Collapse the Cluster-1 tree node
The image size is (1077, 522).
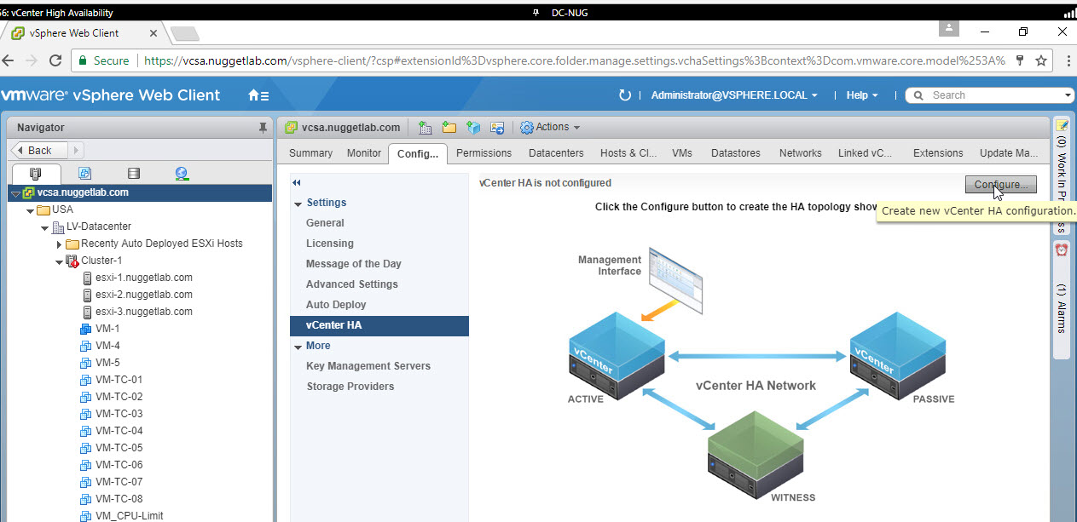59,261
